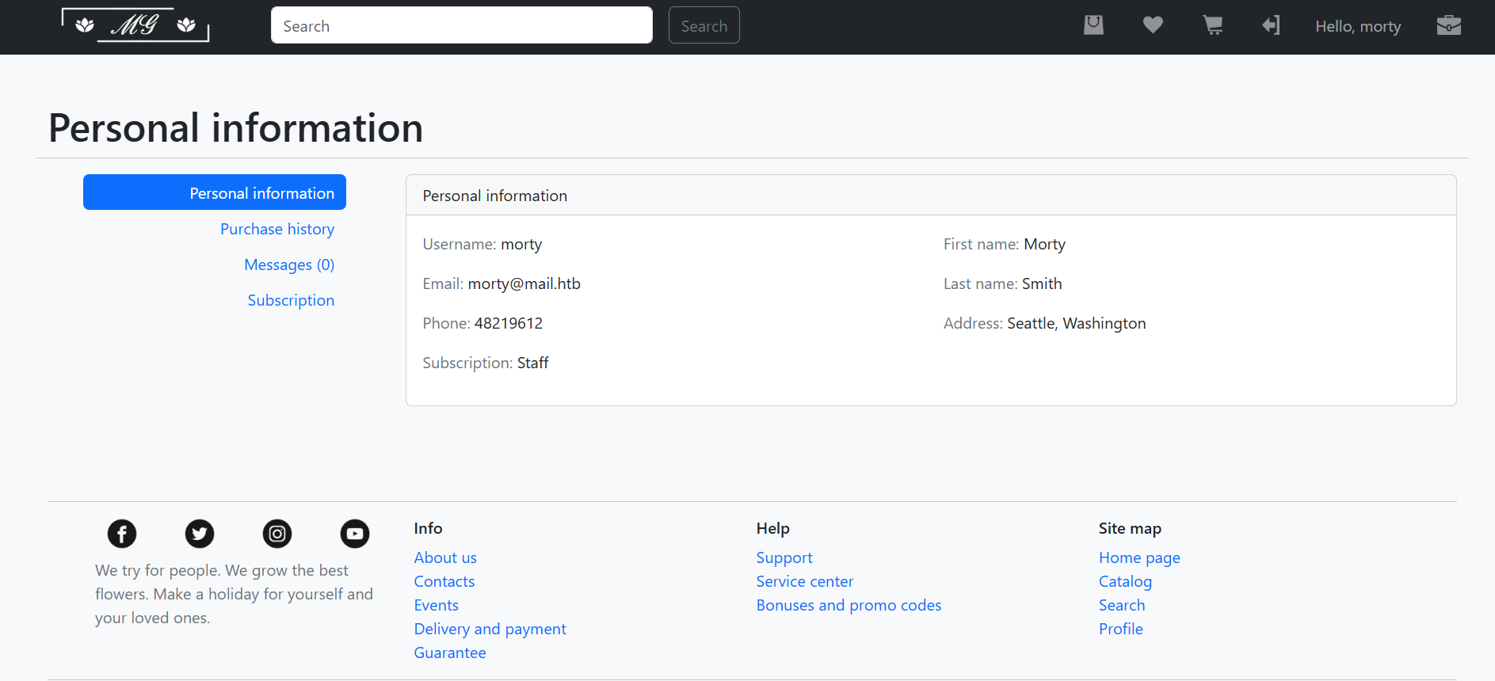1495x681 pixels.
Task: Open the About us footer link
Action: [x=445, y=557]
